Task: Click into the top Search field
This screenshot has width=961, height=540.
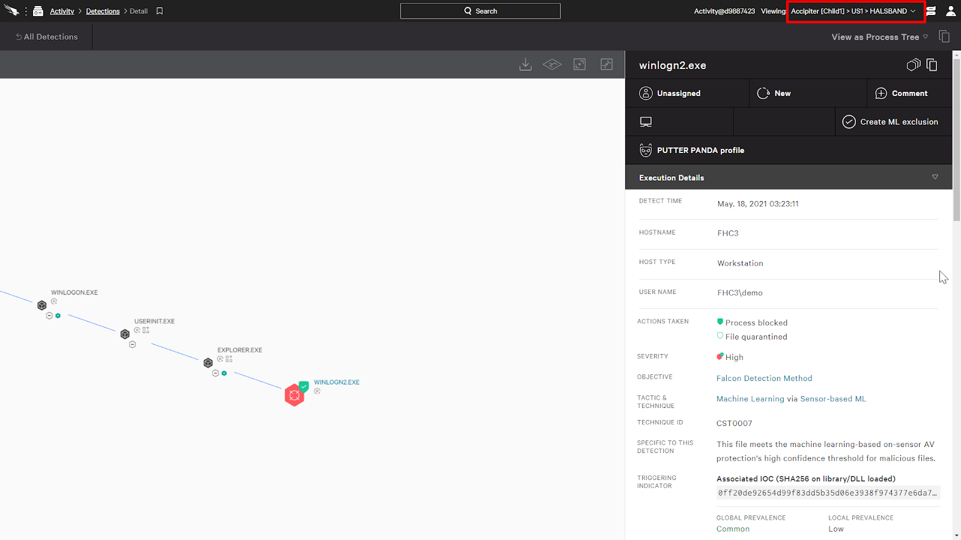Action: click(480, 11)
